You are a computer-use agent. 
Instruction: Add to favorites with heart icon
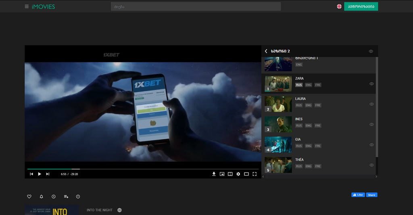pos(29,196)
